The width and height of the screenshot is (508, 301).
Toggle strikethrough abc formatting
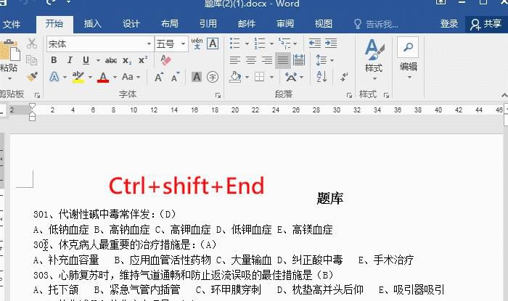tap(111, 60)
